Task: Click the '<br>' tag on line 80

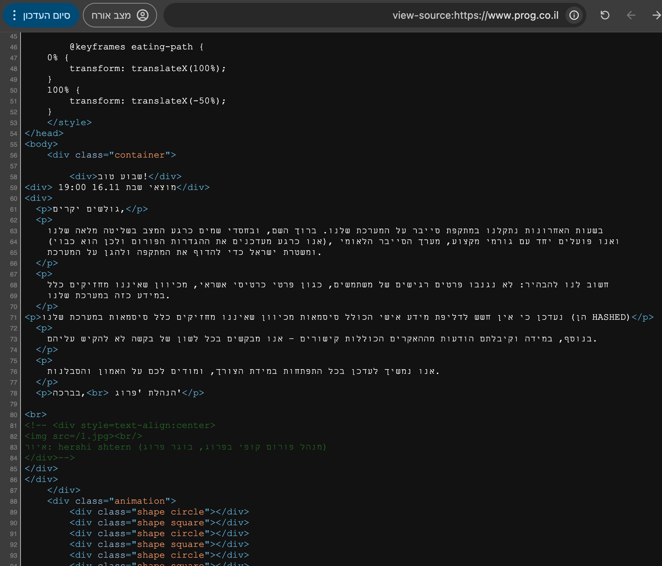Action: point(36,415)
